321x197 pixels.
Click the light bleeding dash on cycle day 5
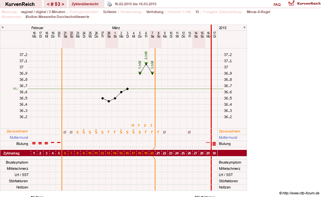point(59,143)
